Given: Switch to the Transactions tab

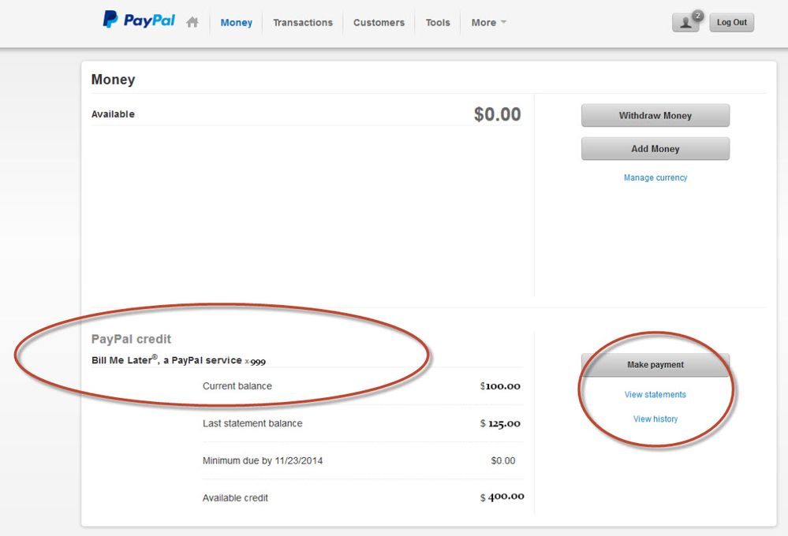Looking at the screenshot, I should (303, 23).
